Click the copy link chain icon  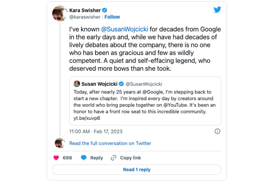coord(114,158)
